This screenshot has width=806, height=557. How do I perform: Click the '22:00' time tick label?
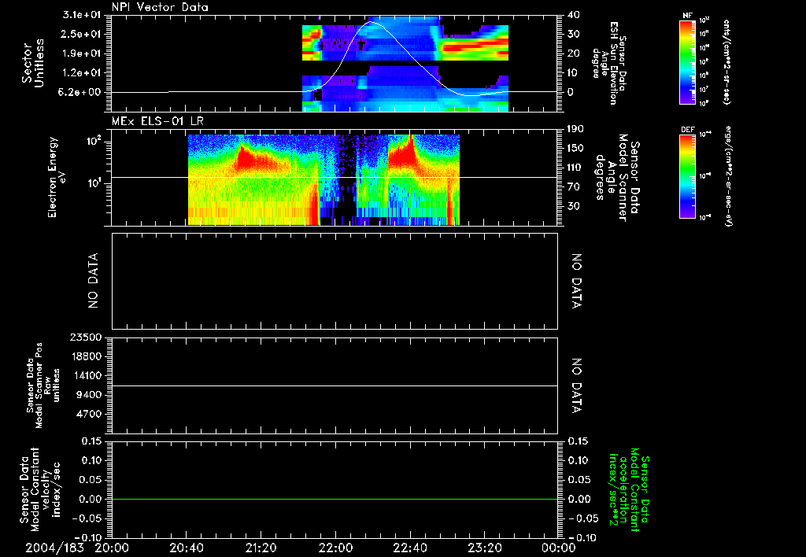point(335,548)
